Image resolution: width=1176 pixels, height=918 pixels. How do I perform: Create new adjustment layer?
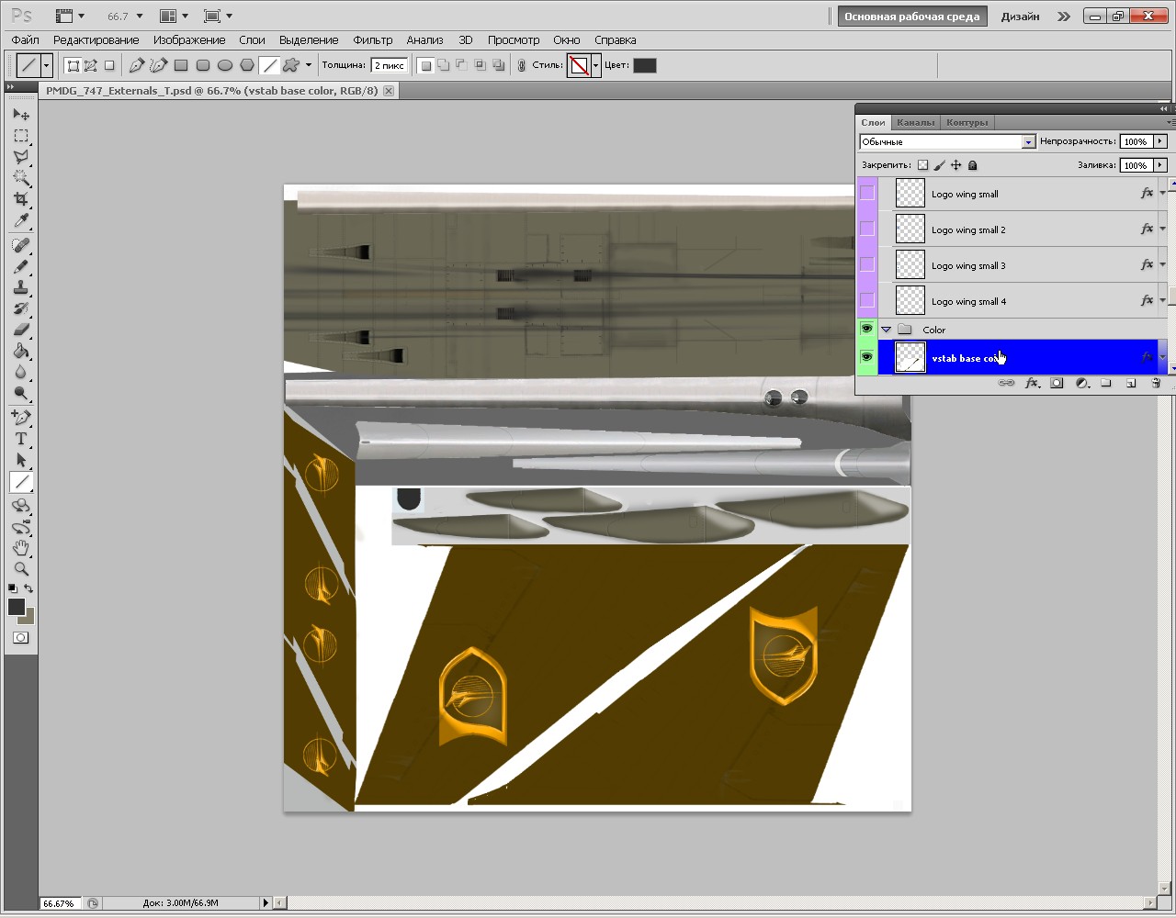(x=1082, y=384)
